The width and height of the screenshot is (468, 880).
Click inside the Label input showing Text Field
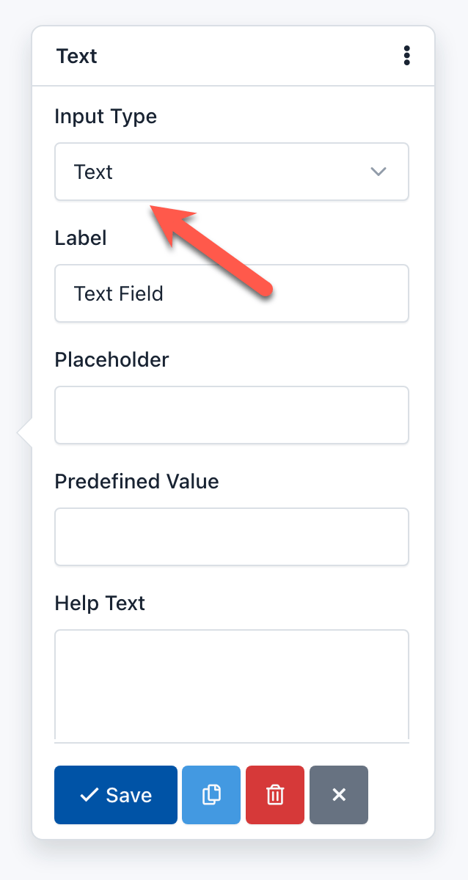(232, 293)
